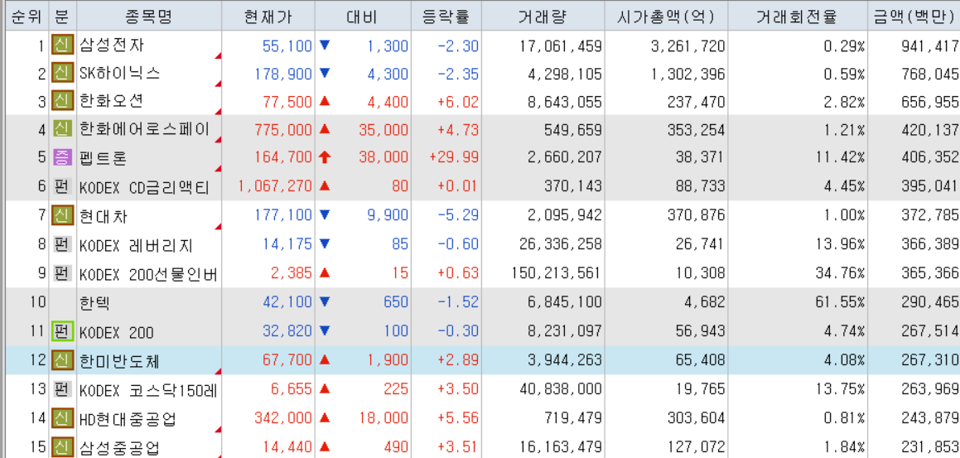The height and width of the screenshot is (458, 960).
Task: Click the green-outlined 펀 badge beside KODEX 200
Action: [x=60, y=331]
